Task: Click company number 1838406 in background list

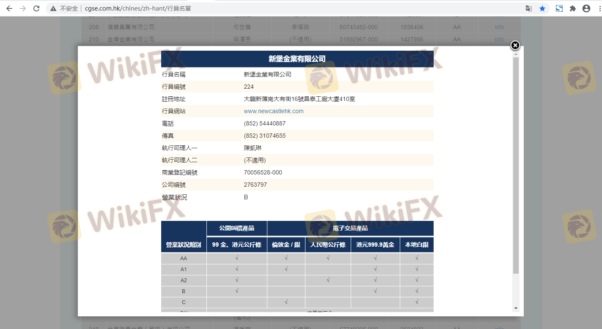Action: [x=412, y=27]
